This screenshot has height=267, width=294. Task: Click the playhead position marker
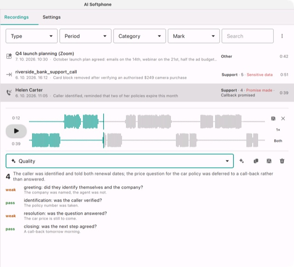pos(103,131)
